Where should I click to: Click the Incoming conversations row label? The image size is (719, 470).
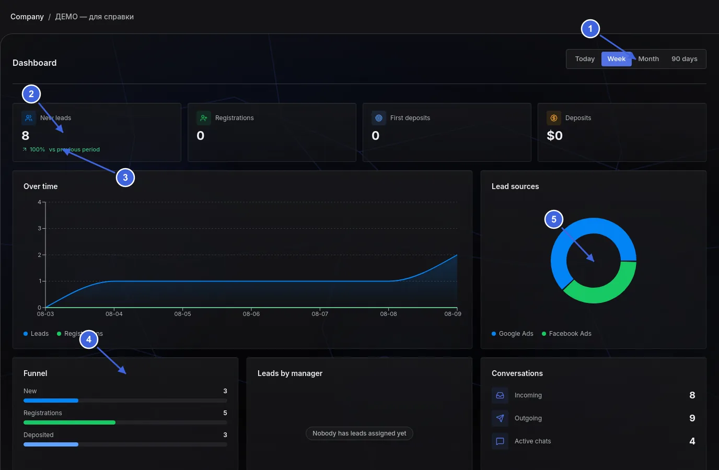528,395
